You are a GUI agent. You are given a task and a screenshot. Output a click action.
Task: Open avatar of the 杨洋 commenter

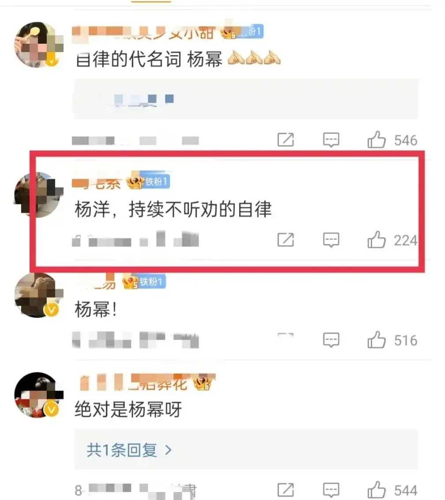38,194
